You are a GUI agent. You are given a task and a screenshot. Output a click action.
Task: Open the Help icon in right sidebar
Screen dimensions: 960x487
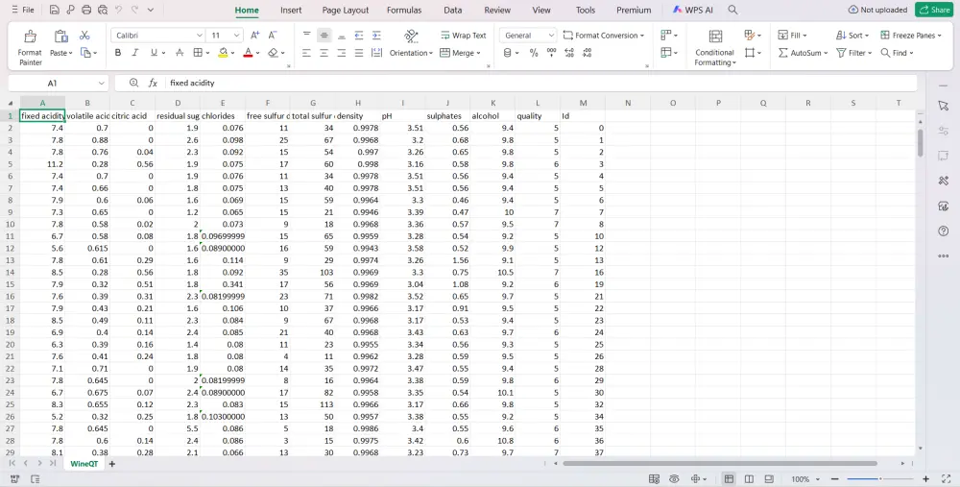pyautogui.click(x=943, y=231)
